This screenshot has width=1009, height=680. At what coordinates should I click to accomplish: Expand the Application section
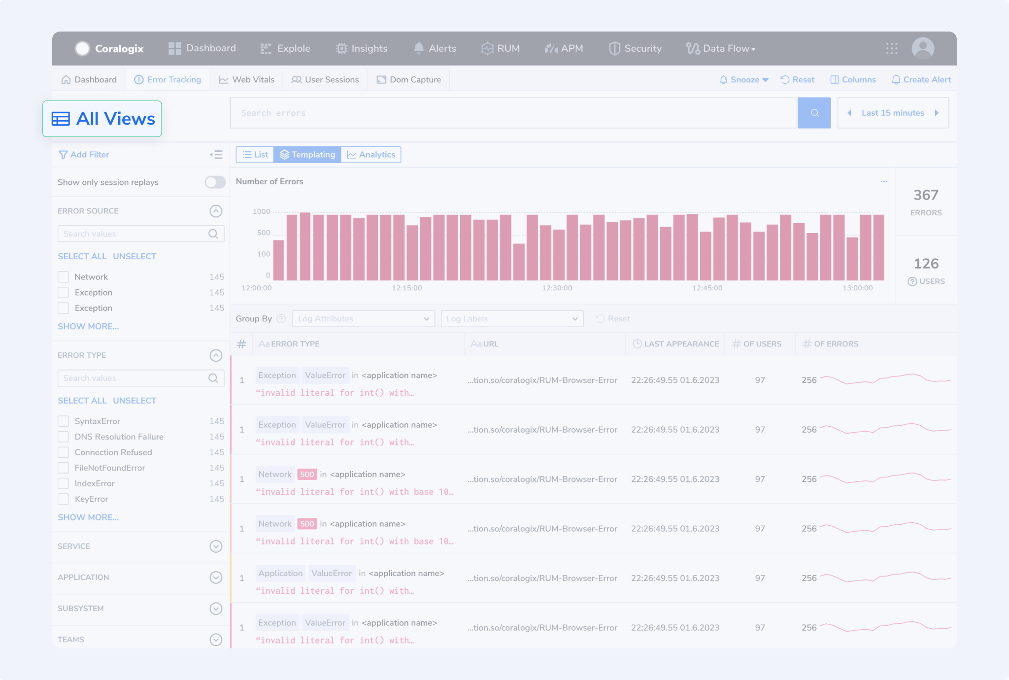click(216, 578)
